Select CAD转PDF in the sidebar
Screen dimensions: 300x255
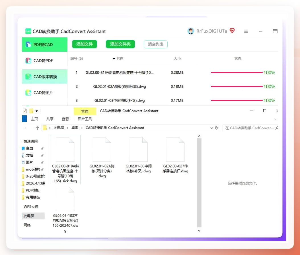click(45, 61)
